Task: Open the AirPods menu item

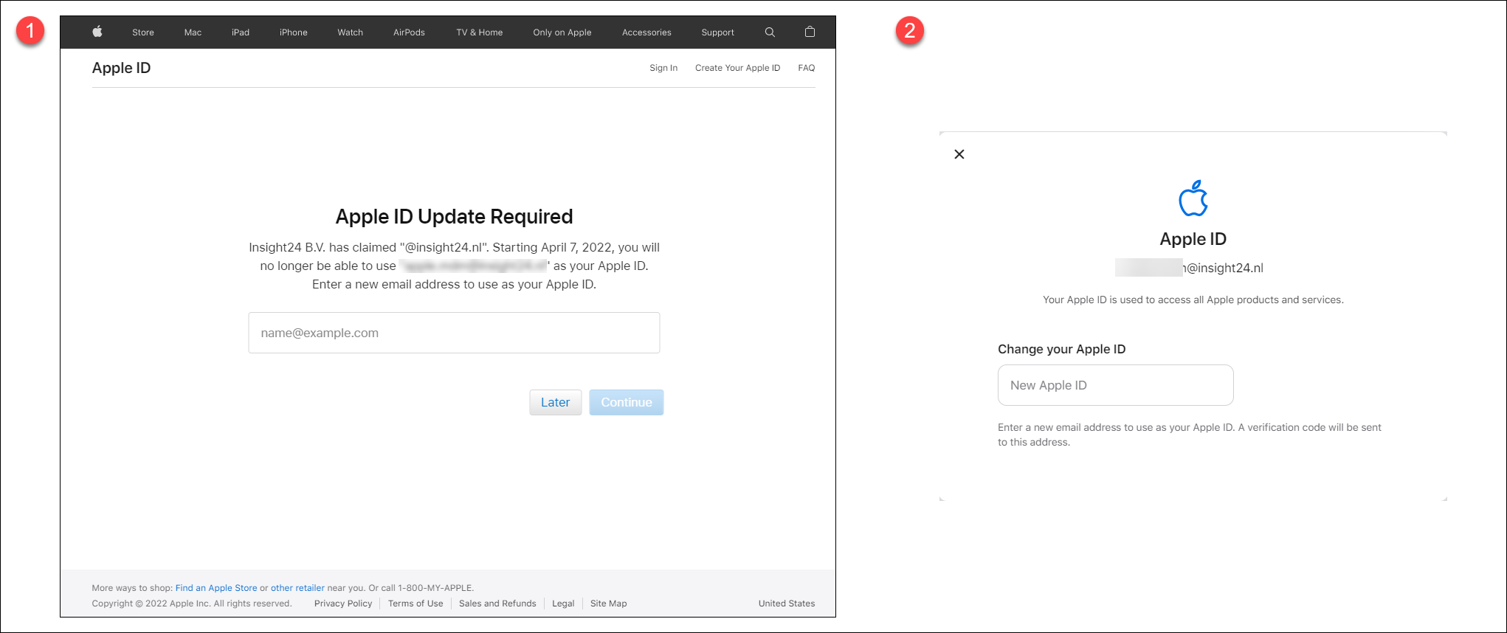Action: (409, 32)
